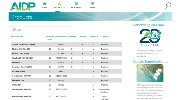Select product RisaPro1000-Rice 80%
Screen dimensions: 181x100
click(21, 49)
